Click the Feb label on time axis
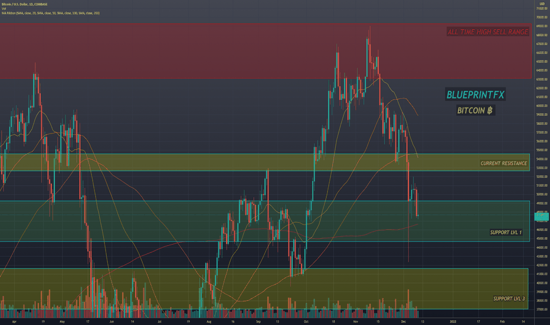The width and height of the screenshot is (550, 325). click(502, 321)
